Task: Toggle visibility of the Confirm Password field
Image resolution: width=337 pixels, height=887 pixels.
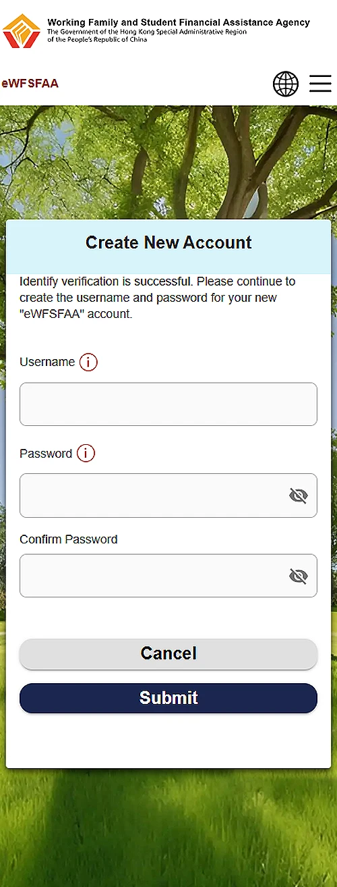Action: (x=298, y=576)
